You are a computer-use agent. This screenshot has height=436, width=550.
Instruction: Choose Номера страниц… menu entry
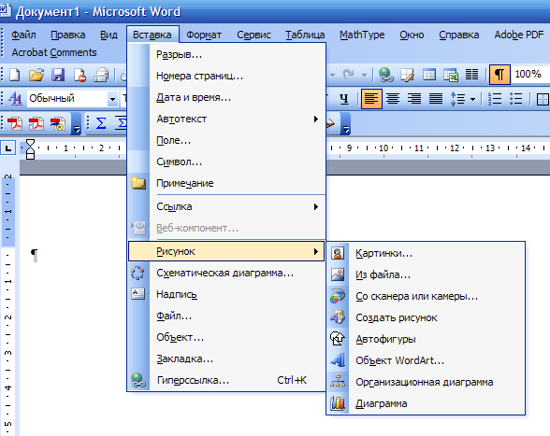point(226,76)
